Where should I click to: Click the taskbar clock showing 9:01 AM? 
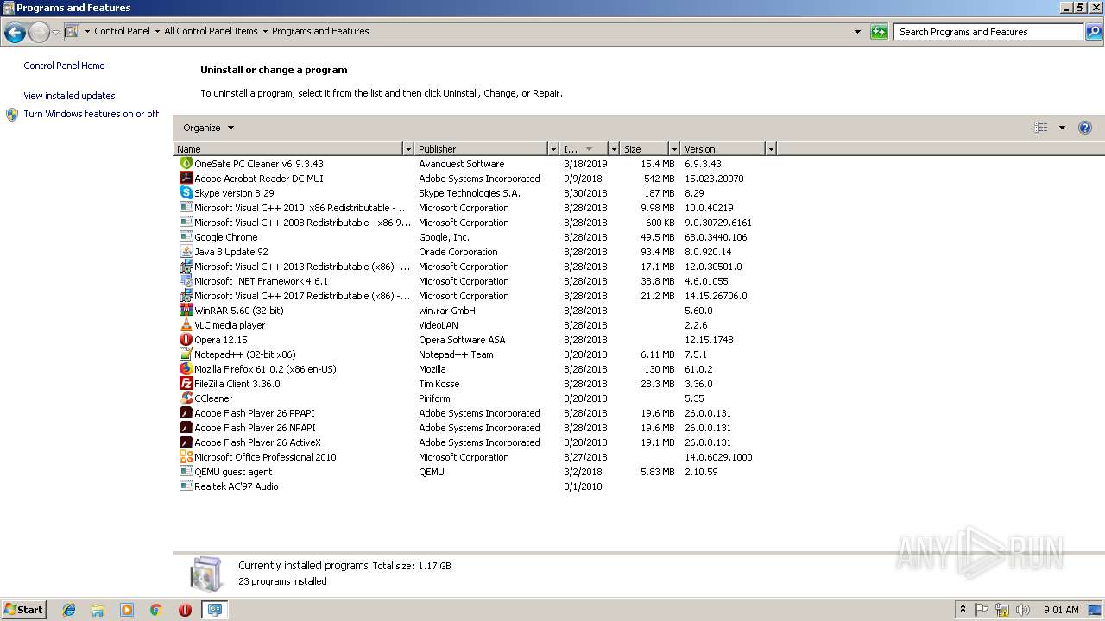point(1061,610)
